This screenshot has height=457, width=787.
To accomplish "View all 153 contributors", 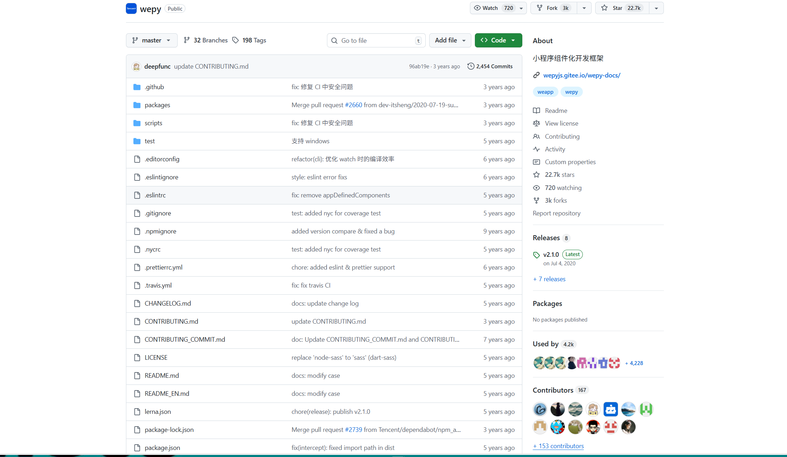I will coord(558,446).
